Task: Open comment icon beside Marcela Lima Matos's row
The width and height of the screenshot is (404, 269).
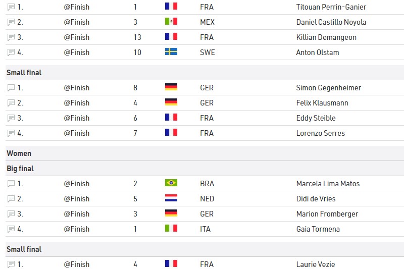Action: click(x=11, y=184)
